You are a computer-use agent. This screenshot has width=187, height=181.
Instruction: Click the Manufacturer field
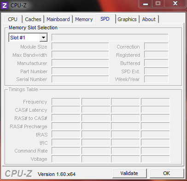pyautogui.click(x=80, y=63)
